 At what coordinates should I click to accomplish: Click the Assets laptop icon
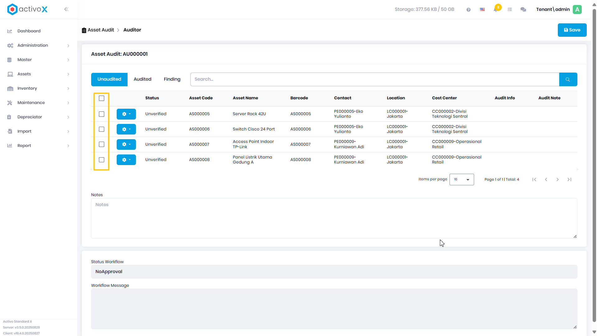coord(10,74)
